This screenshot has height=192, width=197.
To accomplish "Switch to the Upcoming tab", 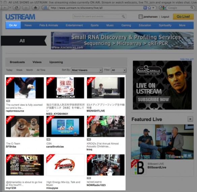I will (56, 62).
